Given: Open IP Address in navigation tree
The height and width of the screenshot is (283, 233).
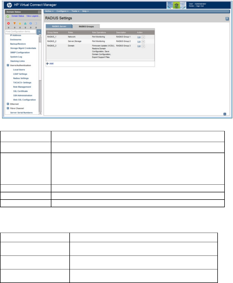Looking at the screenshot, I should (15, 35).
